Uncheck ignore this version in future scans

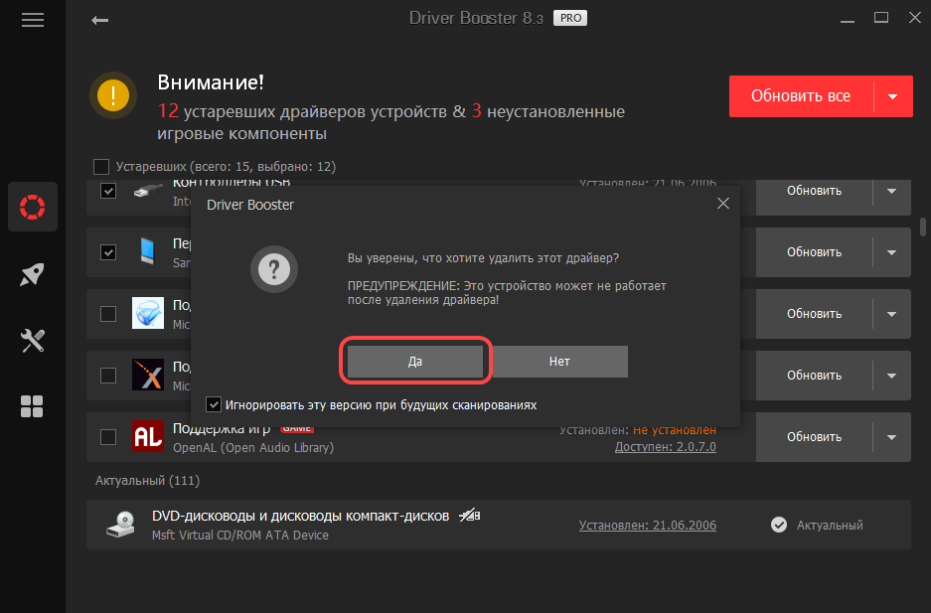(x=213, y=404)
